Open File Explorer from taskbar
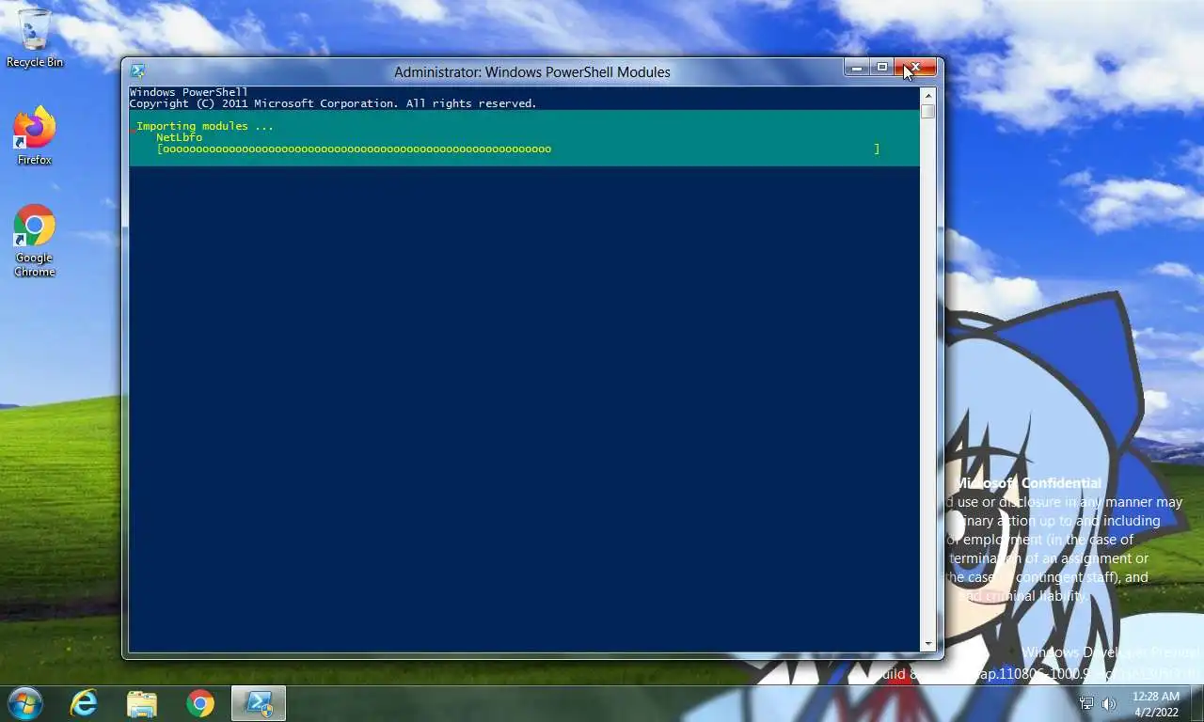 pos(142,703)
